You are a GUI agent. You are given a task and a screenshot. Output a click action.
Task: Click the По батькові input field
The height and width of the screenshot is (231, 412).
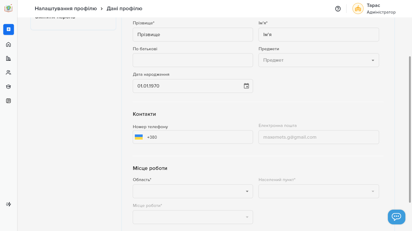pos(193,60)
